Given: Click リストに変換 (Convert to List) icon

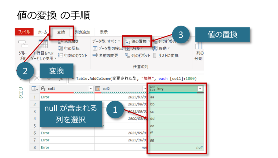Looking at the screenshot, I should pyautogui.click(x=155, y=55).
